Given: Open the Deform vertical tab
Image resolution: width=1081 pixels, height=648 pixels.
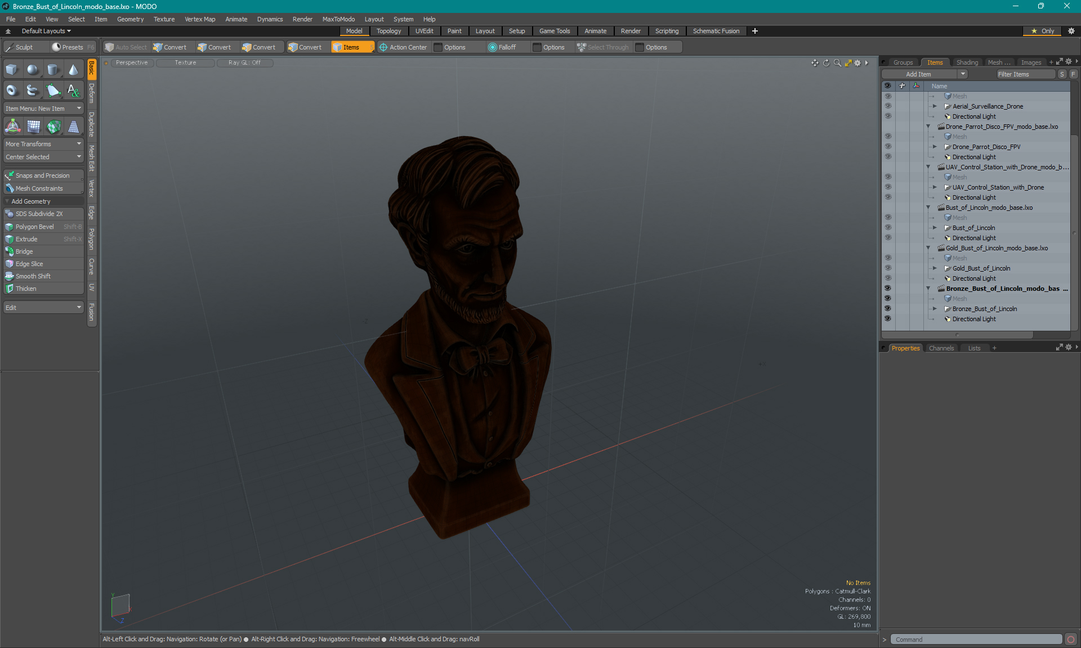Looking at the screenshot, I should (x=92, y=93).
